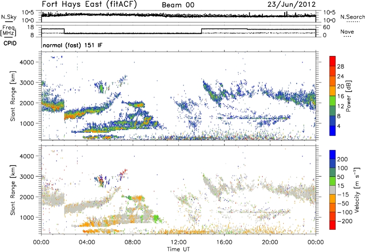Image resolution: width=365 pixels, height=252 pixels.
Task: Click the '60' tick on the Nave axis
Action: [327, 27]
